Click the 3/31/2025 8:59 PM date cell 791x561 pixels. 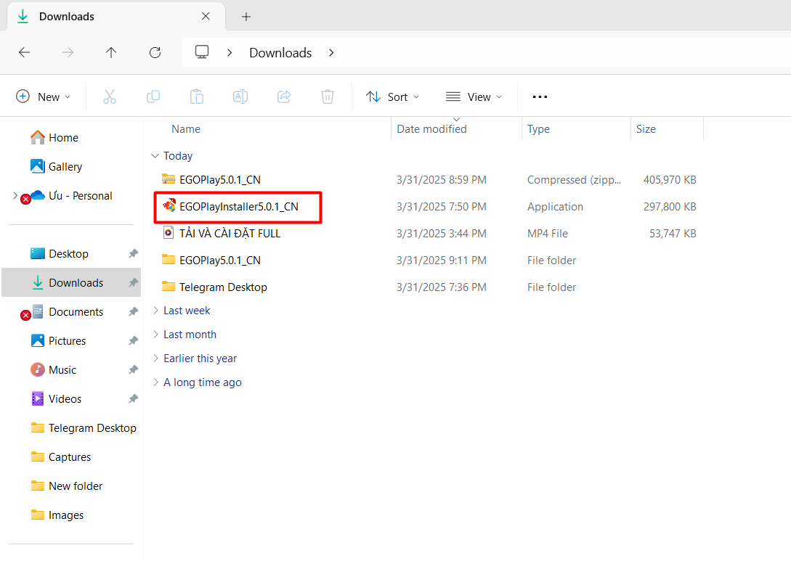coord(442,180)
